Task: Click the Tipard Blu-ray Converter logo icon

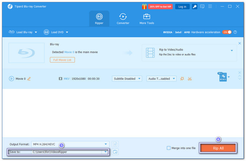Action: [10, 6]
